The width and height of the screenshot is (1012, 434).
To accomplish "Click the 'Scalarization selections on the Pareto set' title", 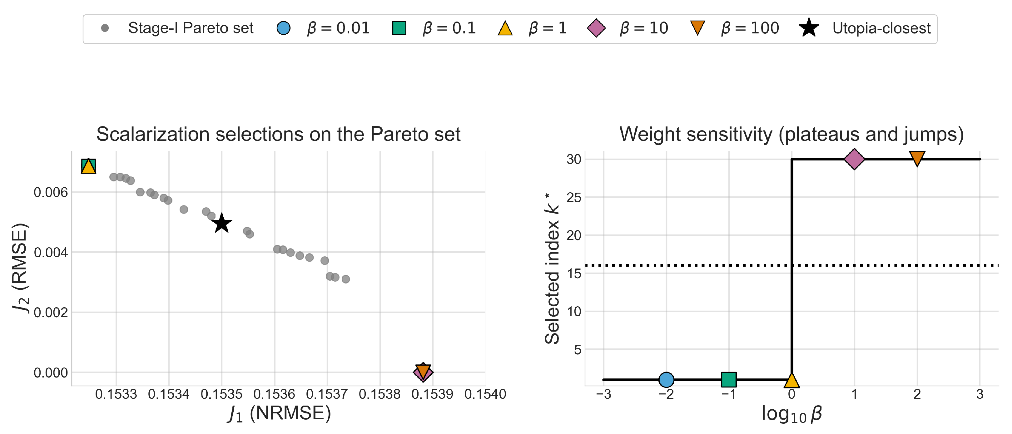I will tap(278, 134).
